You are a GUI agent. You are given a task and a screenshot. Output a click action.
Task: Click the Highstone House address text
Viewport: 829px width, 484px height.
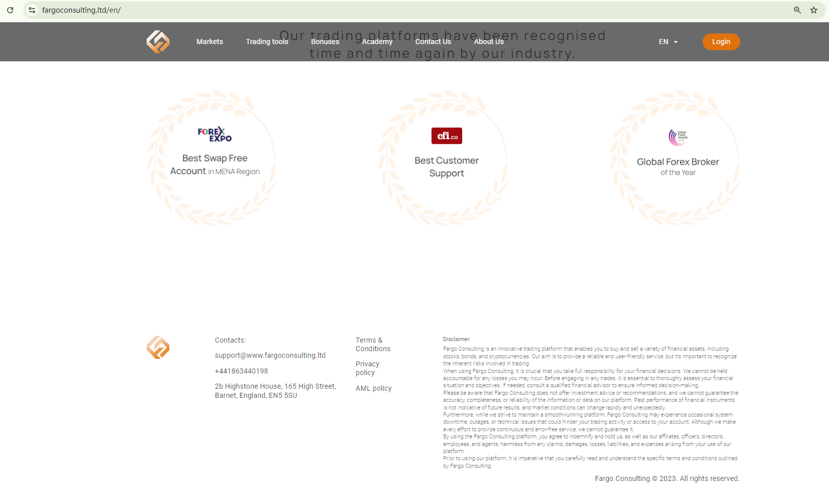(x=275, y=391)
